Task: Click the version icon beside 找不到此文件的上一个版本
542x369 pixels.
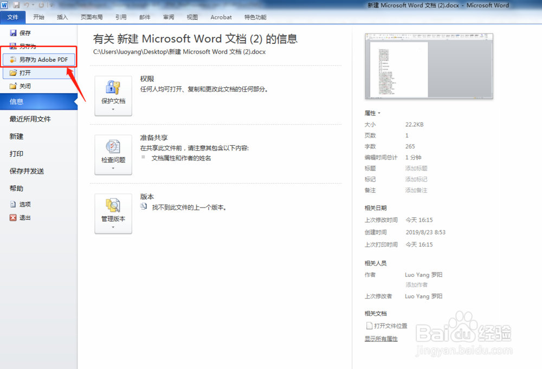Action: click(144, 206)
